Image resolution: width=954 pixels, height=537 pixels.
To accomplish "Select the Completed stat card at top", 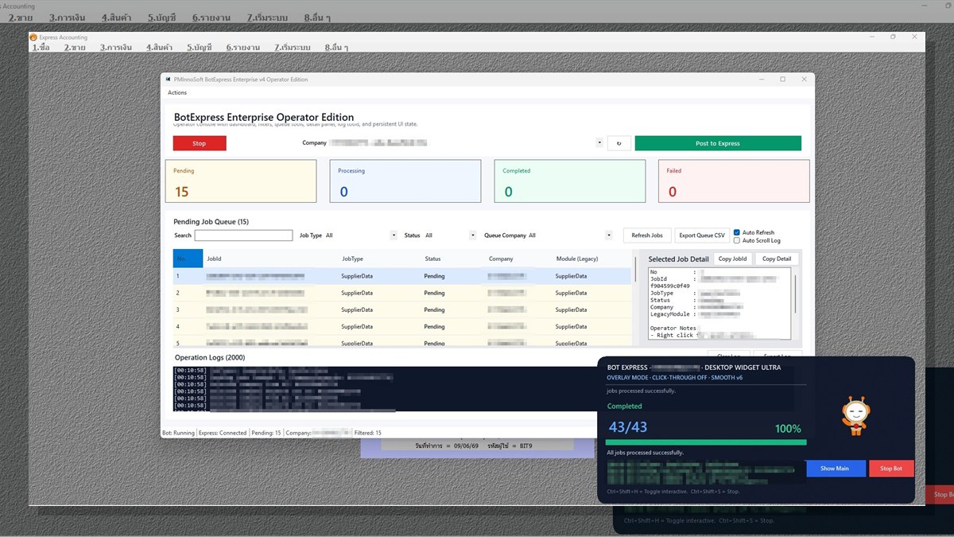I will pos(569,181).
